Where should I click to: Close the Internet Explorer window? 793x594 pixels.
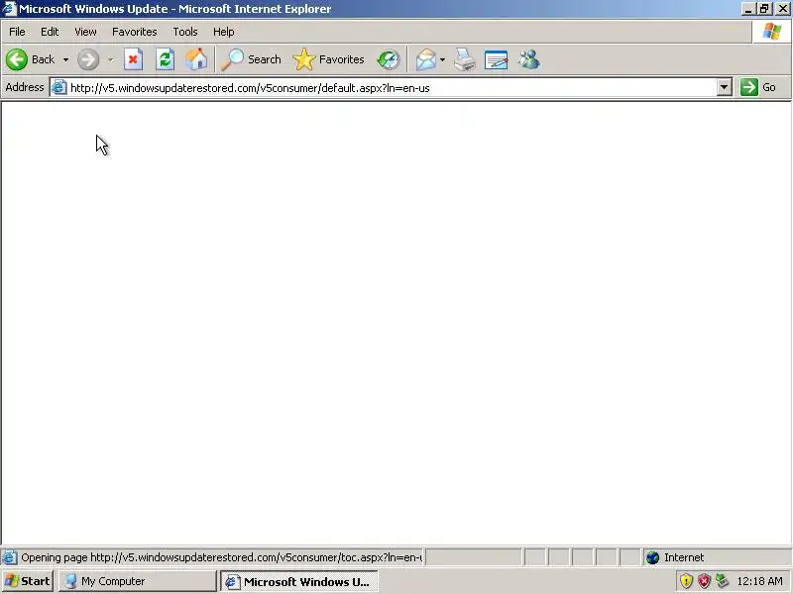pyautogui.click(x=783, y=9)
